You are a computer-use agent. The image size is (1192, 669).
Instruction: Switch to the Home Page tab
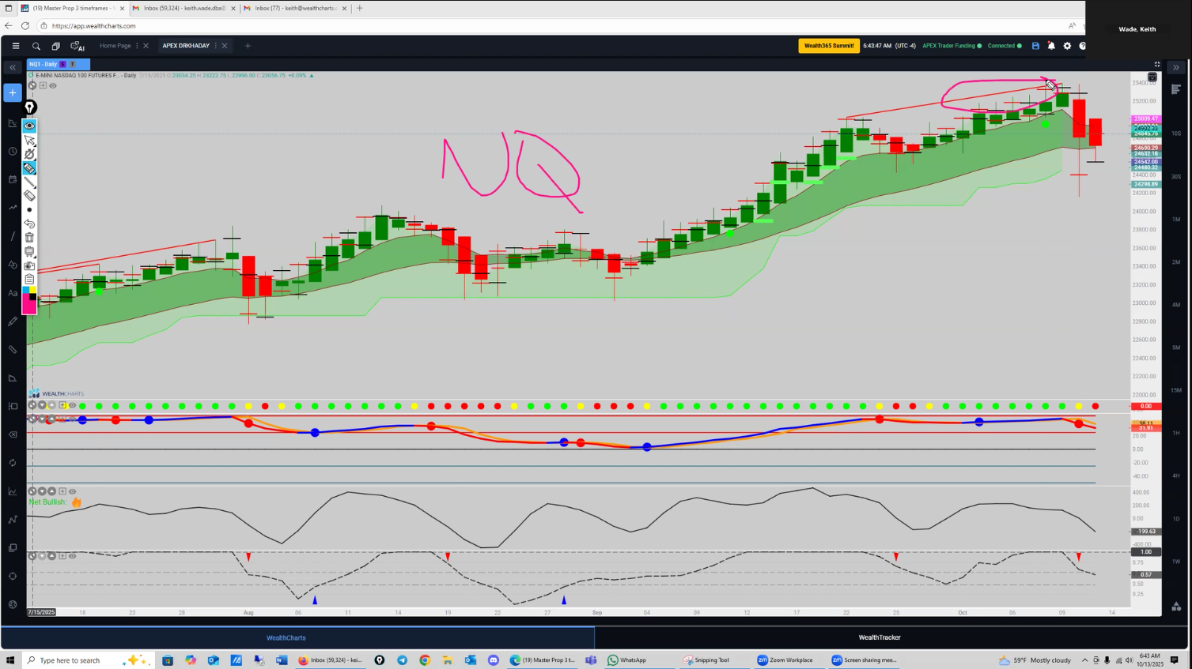coord(115,46)
